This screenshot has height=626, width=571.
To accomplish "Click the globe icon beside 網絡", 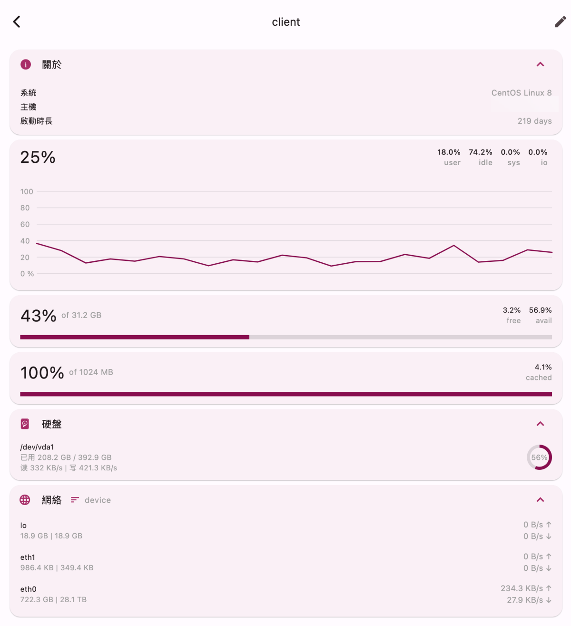I will (25, 500).
